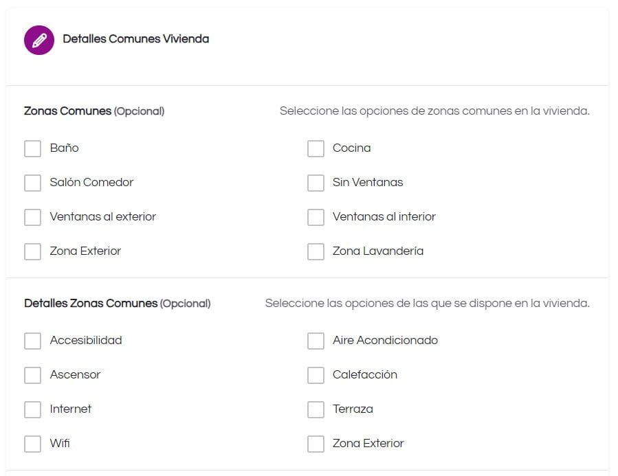Enable the Internet checkbox
The height and width of the screenshot is (476, 618).
(x=33, y=409)
